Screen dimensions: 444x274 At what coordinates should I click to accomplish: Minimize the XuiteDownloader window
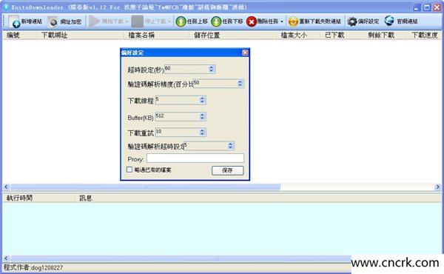click(416, 7)
